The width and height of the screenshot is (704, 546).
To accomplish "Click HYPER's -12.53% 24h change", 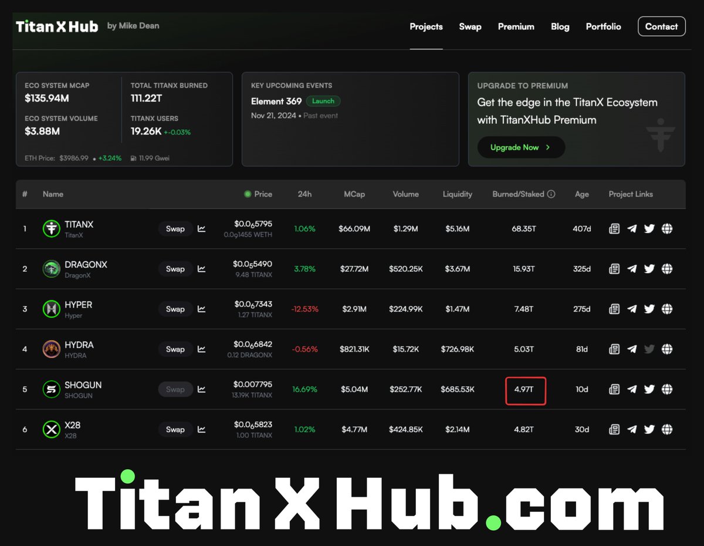I will tap(305, 309).
